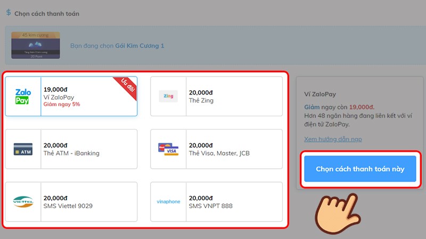Screen dimensions: 426x239
Task: Click the 20,000đ price of Thẻ Visa, Master, JCB
Action: pyautogui.click(x=201, y=146)
